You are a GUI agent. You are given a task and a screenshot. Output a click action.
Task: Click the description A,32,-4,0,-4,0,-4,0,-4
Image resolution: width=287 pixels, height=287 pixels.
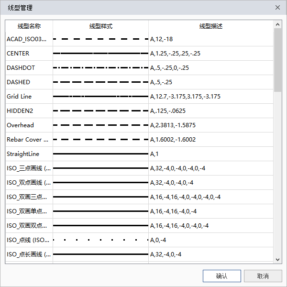pos(177,168)
